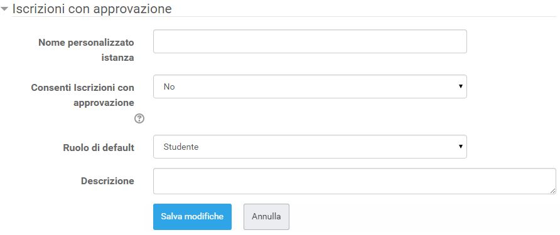The height and width of the screenshot is (235, 560).
Task: Open the Ruolo di default dropdown
Action: (x=310, y=147)
